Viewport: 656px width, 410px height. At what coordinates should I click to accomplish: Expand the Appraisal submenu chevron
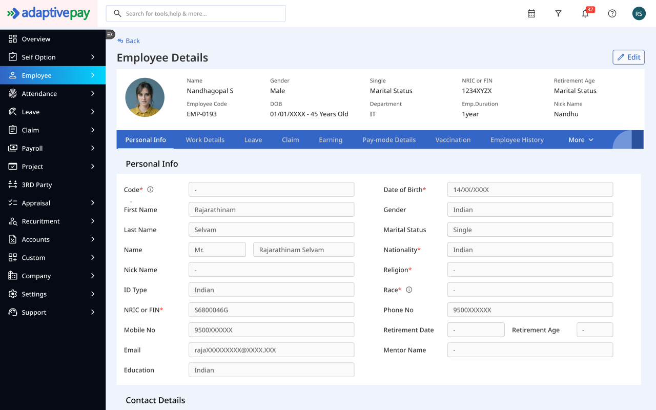(93, 202)
